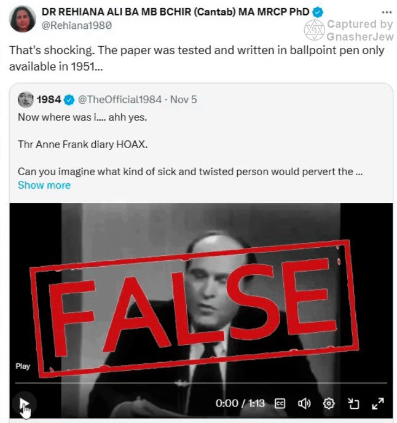Click the 1984 display name
Screen dimensions: 397x423
click(x=49, y=100)
